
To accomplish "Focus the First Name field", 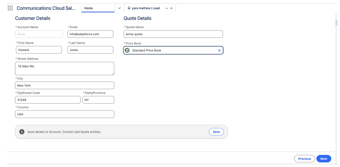I will [38, 50].
